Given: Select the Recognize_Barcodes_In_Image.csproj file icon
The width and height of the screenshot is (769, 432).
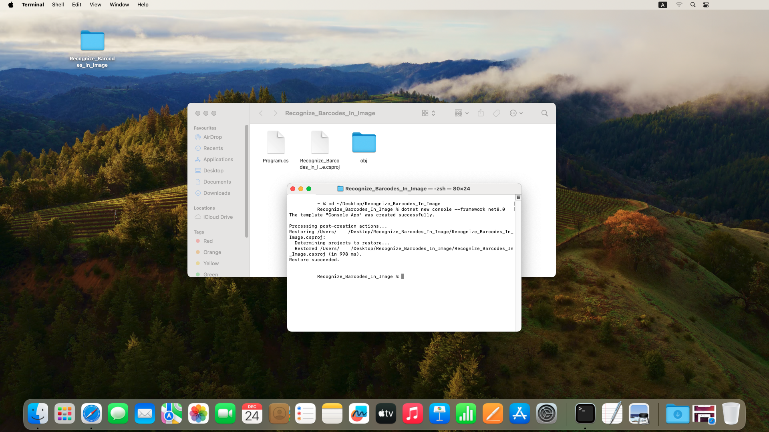Looking at the screenshot, I should (x=320, y=143).
